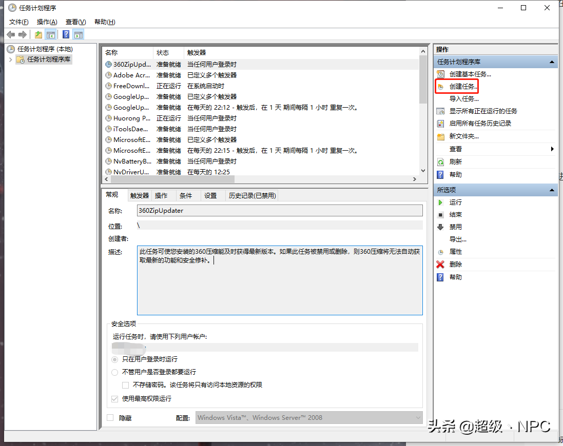Click the 导出... action link

(x=458, y=239)
